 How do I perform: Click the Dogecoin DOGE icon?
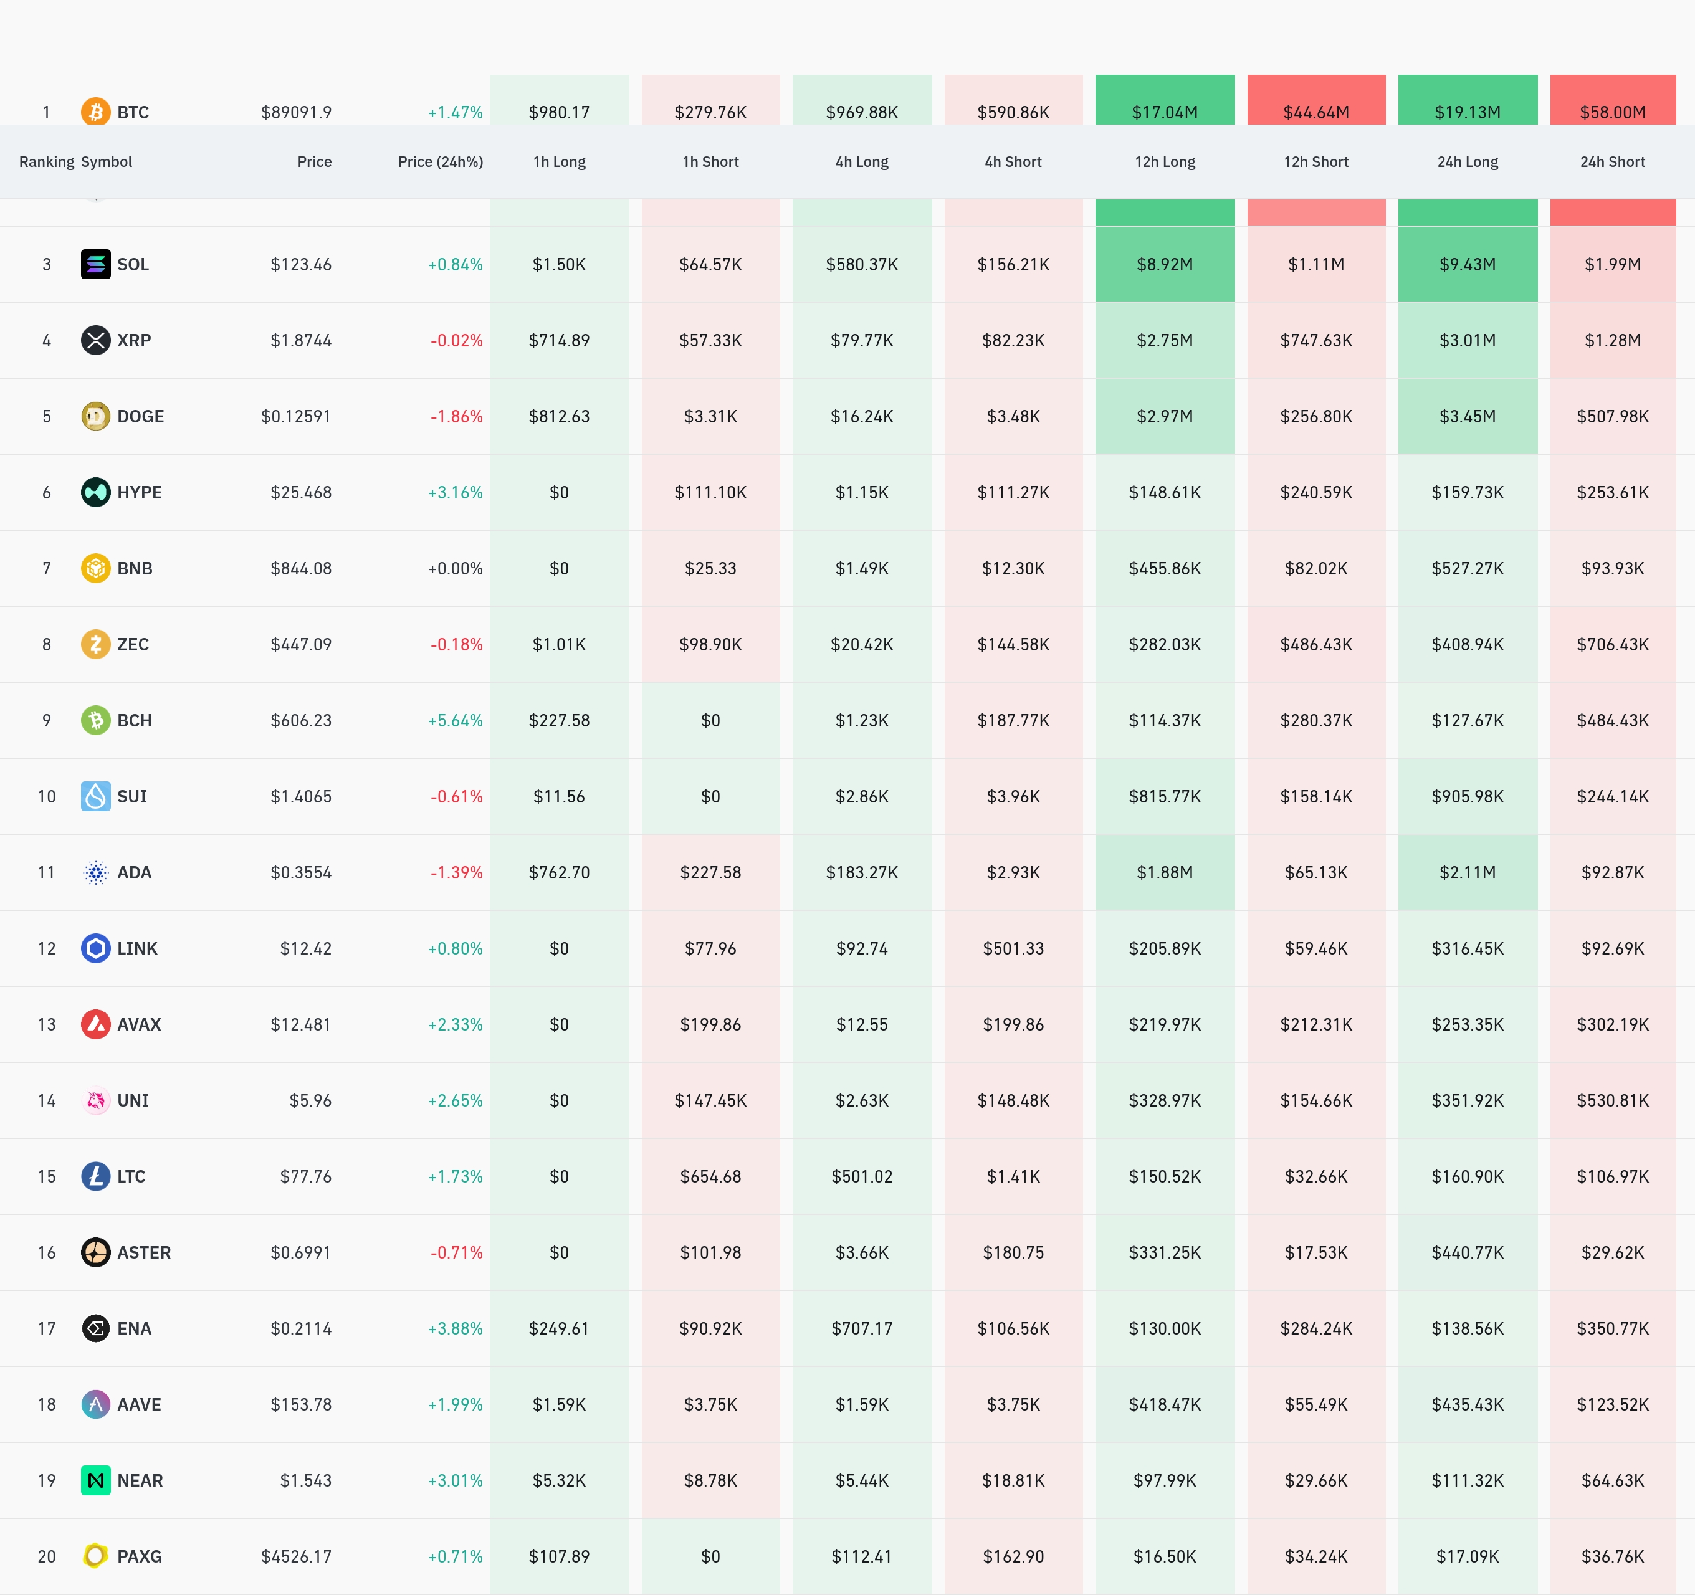coord(95,416)
